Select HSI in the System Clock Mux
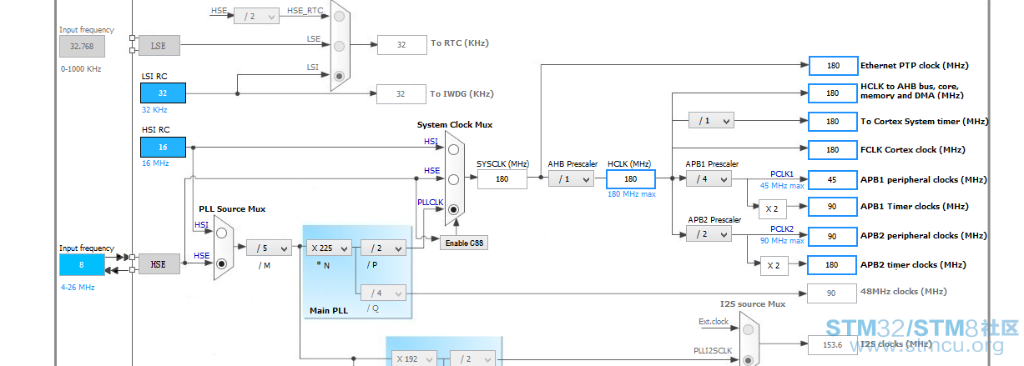 (x=453, y=149)
